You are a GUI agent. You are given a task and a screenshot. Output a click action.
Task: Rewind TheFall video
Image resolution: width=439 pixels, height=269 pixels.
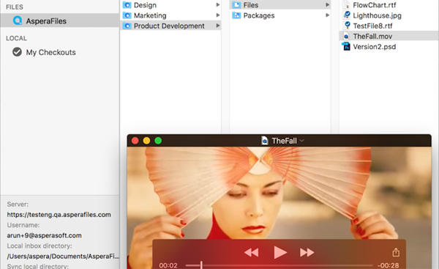252,252
